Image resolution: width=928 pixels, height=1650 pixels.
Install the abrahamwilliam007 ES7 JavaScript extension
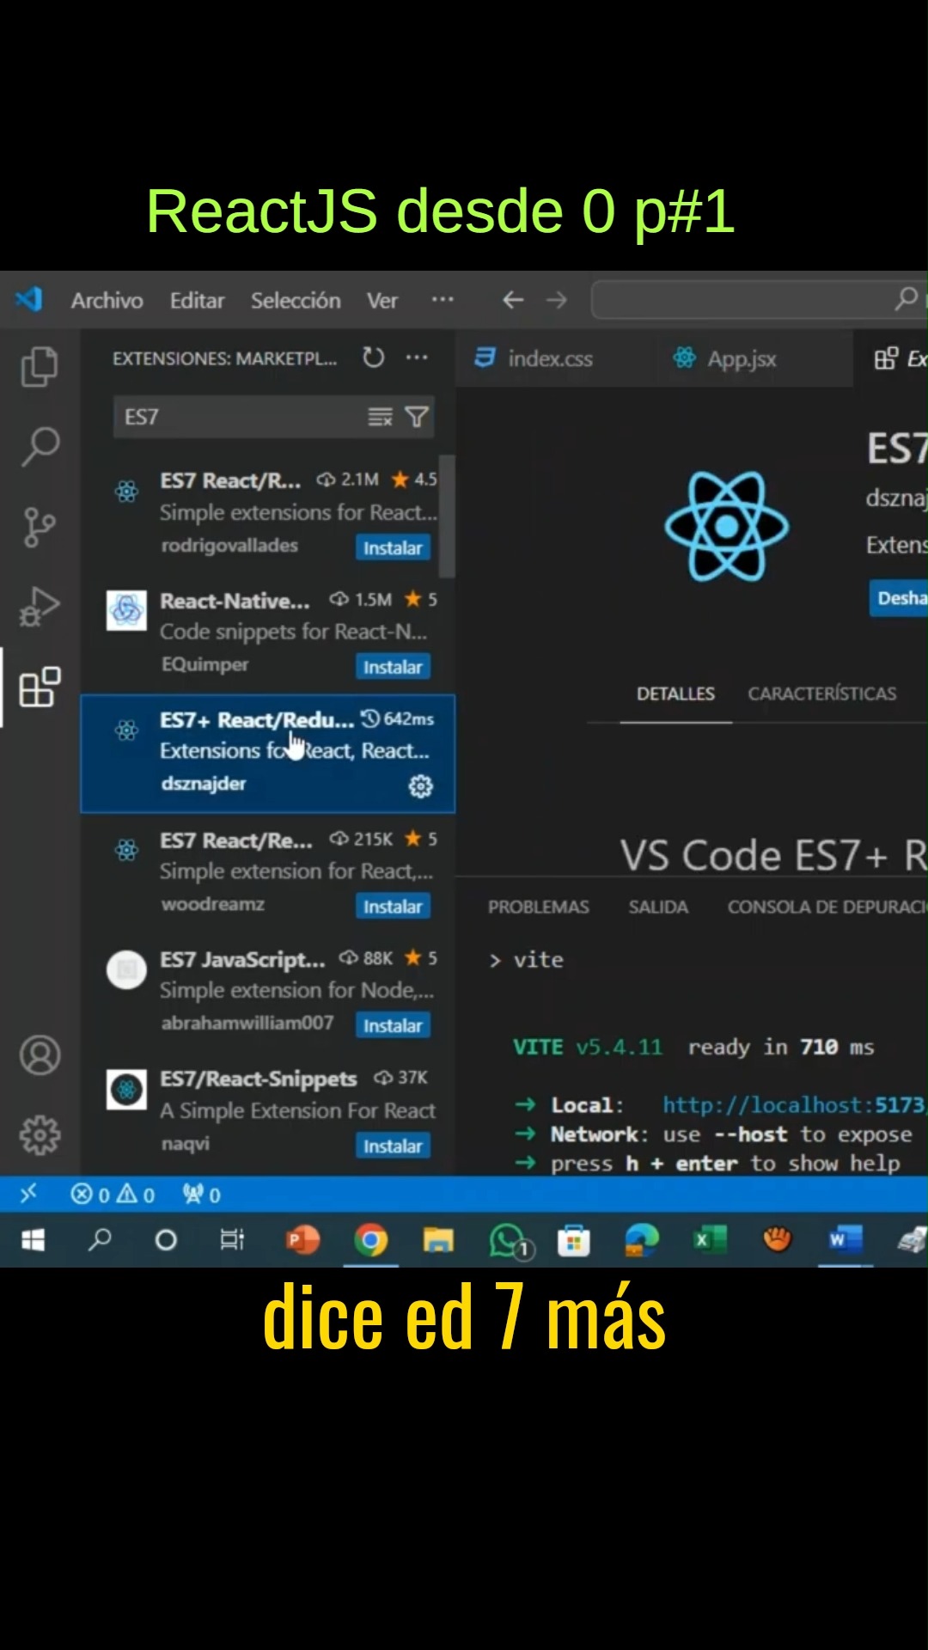point(393,1025)
